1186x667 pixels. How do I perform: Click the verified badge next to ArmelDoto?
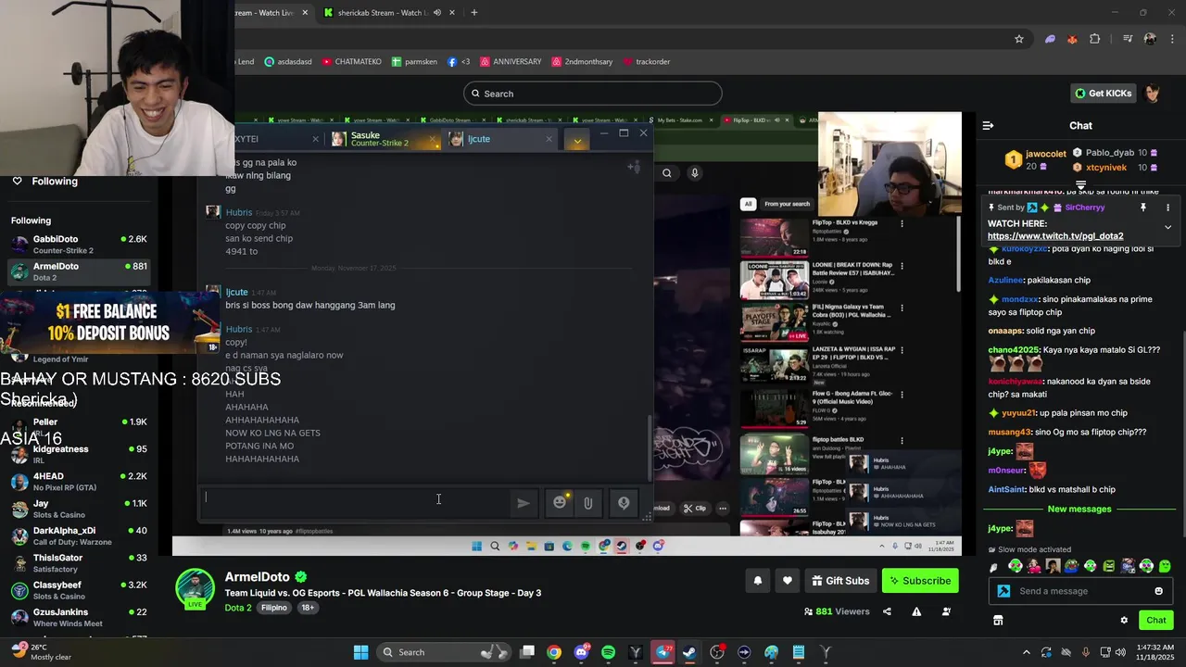click(x=301, y=577)
